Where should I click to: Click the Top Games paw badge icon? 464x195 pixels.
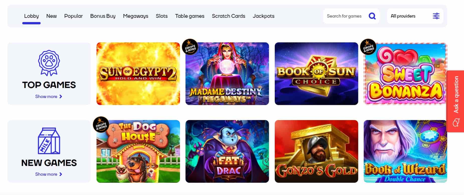(49, 63)
